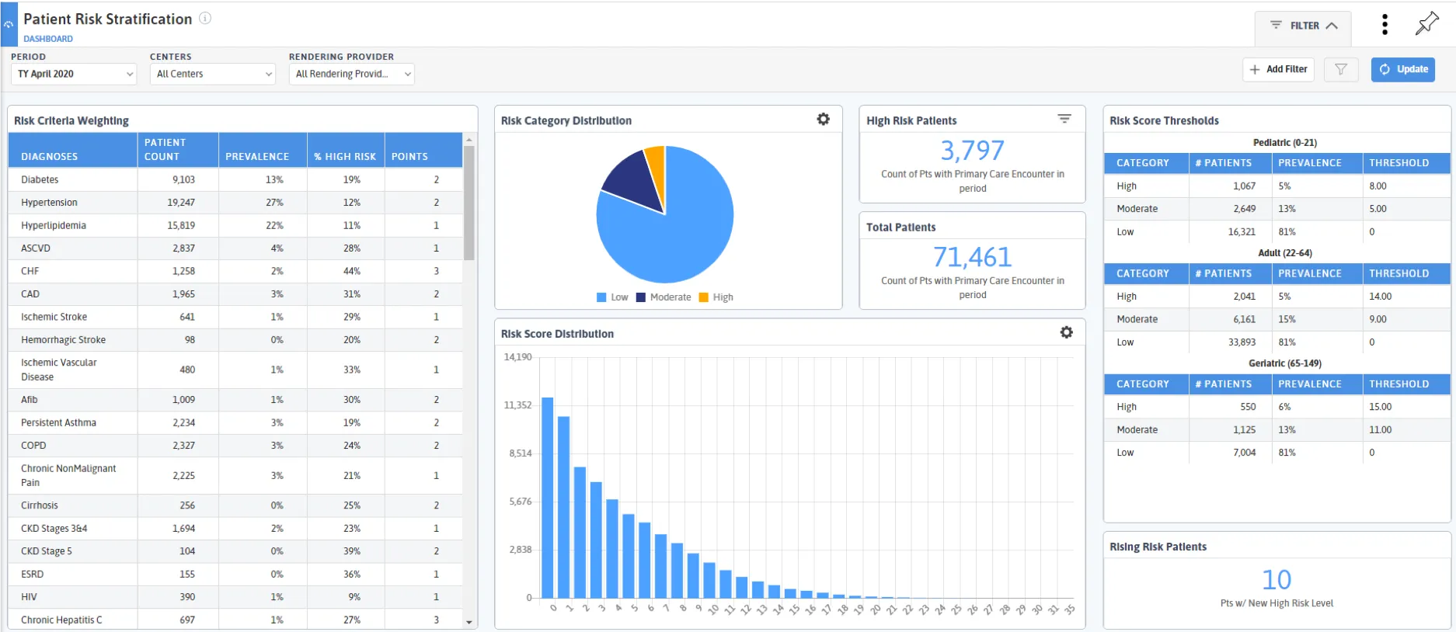Screen dimensions: 1456x632
Task: Click the Risk Criteria table scrollbar down arrow
Action: point(468,622)
